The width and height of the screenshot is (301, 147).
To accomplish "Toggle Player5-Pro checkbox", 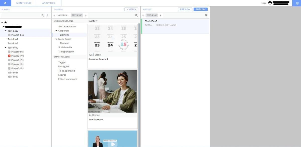I will (x=9, y=68).
